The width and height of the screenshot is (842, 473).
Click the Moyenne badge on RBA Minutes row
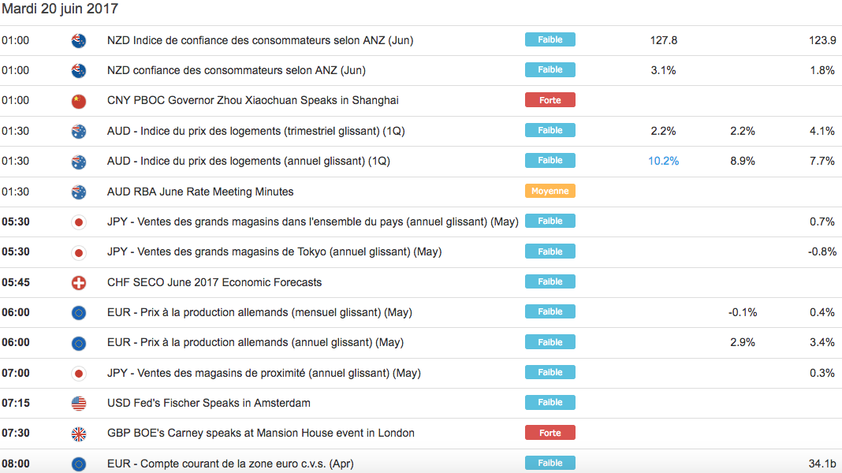point(550,191)
